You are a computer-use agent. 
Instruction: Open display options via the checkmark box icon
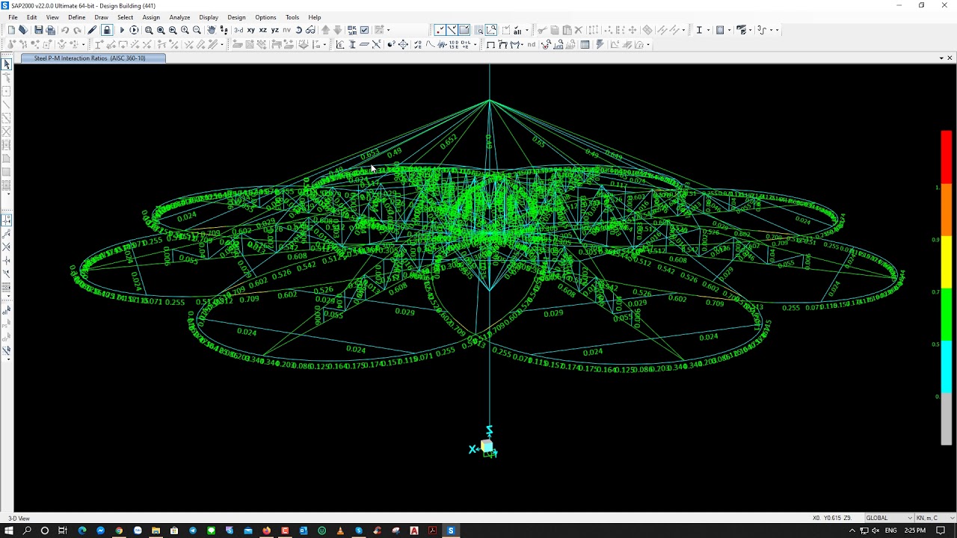(x=364, y=30)
